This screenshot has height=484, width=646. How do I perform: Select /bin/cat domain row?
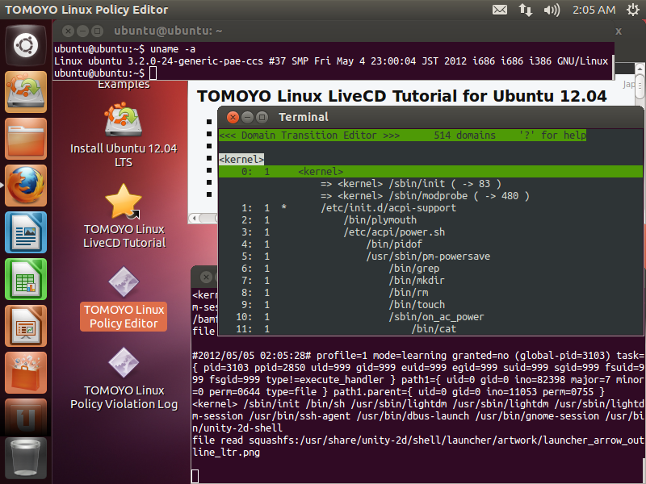(x=430, y=329)
